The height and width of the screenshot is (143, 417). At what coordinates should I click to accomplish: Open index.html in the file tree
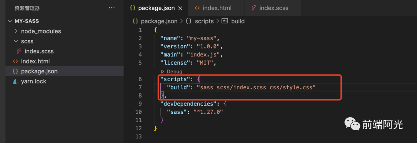(36, 62)
